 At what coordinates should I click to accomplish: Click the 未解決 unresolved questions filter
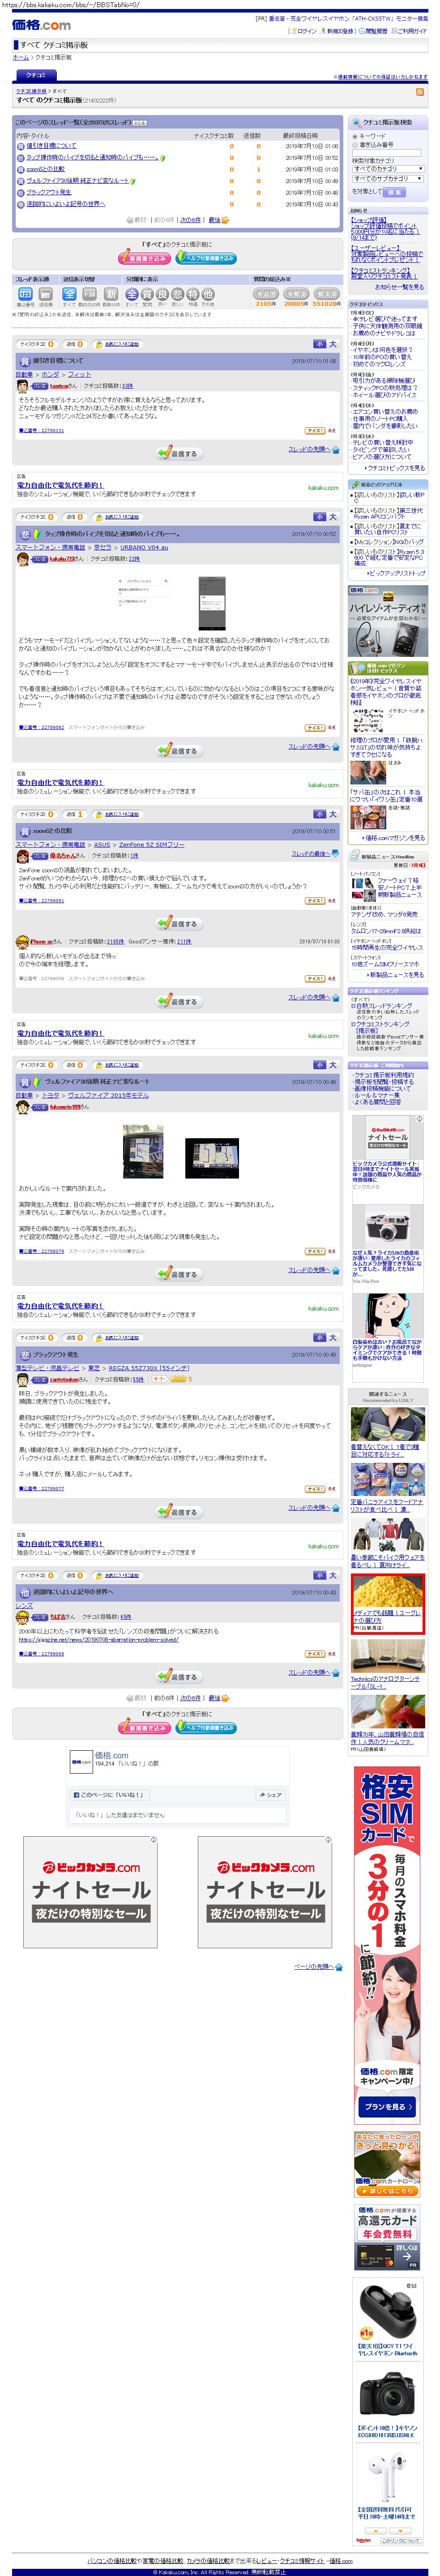[296, 294]
